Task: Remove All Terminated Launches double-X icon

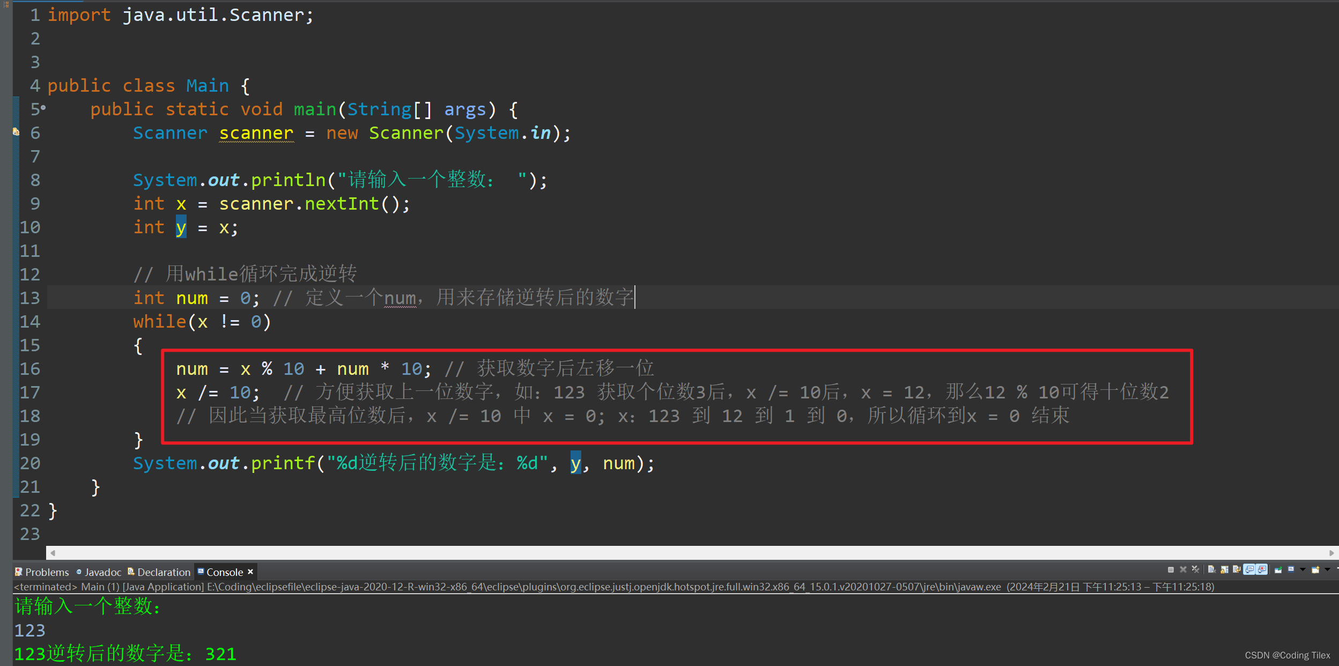Action: point(1195,569)
